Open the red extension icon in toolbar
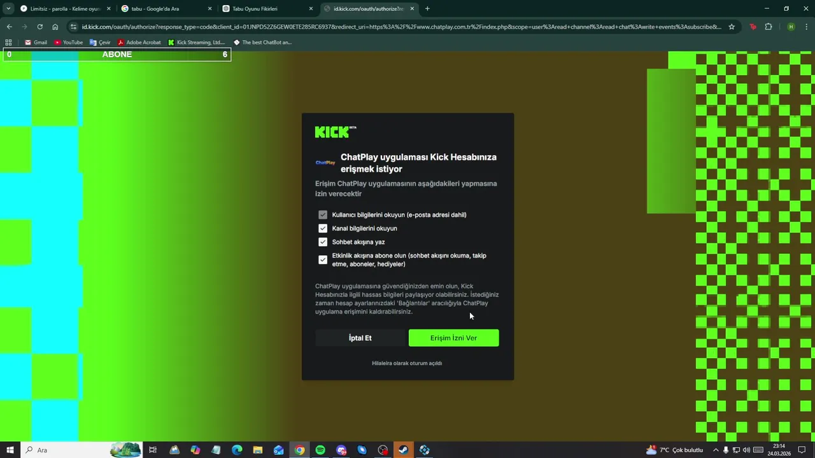815x458 pixels. (753, 27)
